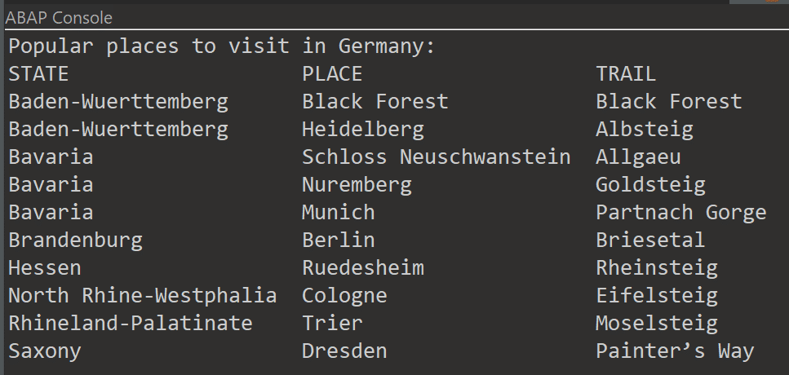Click the STATE column header
The image size is (789, 375).
coord(38,73)
